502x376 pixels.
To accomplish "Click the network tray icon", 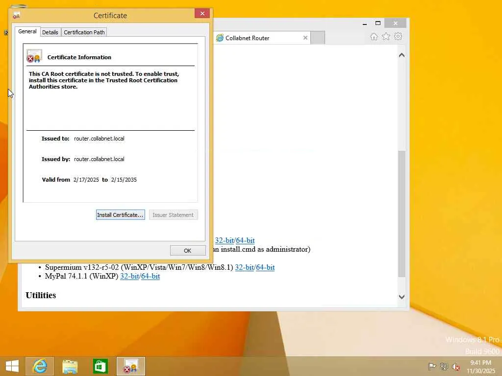I will pos(444,366).
